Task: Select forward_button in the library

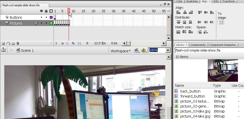Action: 192,96
